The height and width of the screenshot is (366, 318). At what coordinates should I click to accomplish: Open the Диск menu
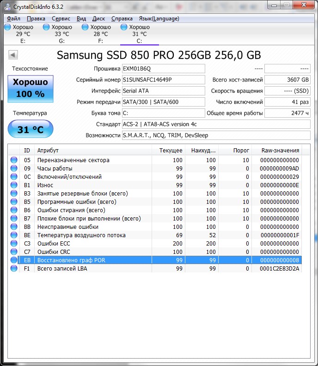point(98,19)
